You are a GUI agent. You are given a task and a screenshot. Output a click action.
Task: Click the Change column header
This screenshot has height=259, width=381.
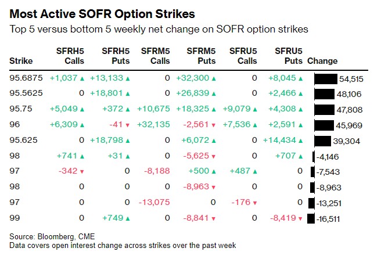pos(322,61)
